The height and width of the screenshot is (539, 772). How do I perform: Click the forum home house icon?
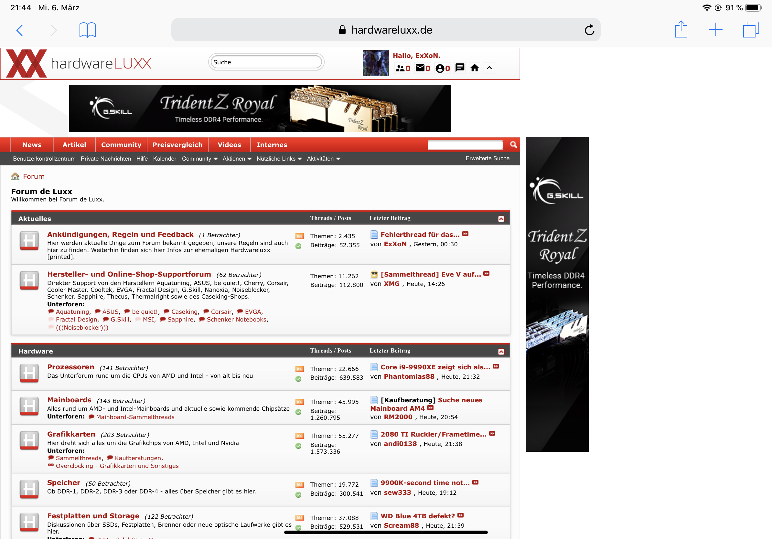click(16, 176)
